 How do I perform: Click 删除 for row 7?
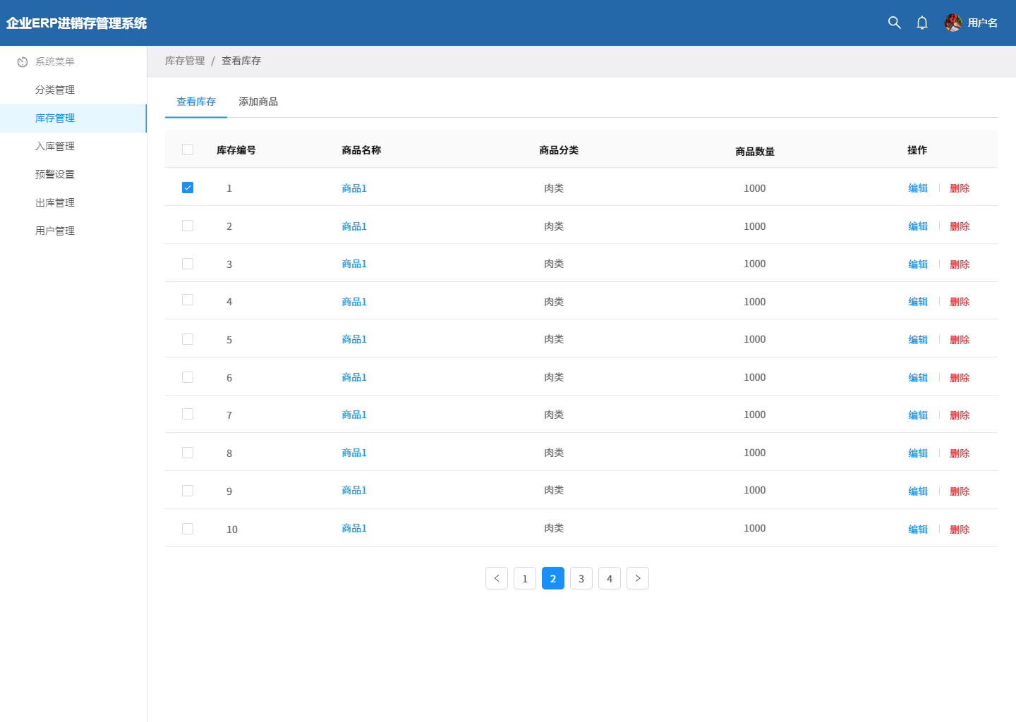[x=960, y=415]
